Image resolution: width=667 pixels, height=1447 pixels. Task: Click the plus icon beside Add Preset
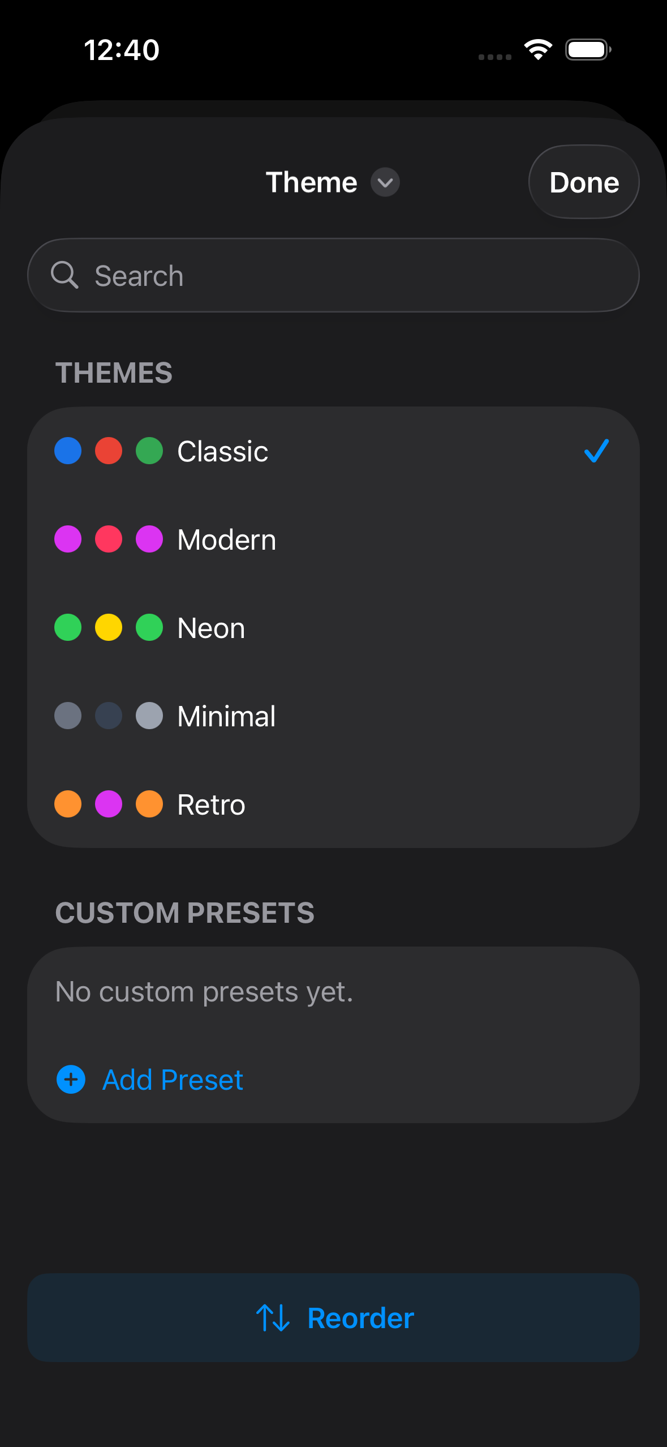(x=70, y=1079)
